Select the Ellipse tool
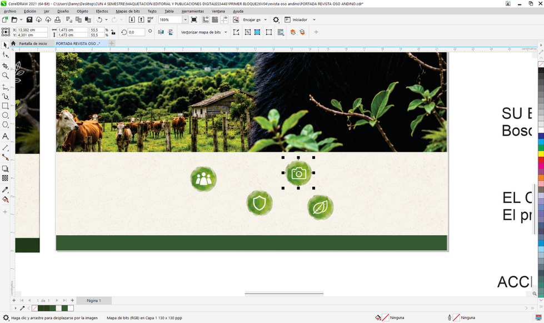Screen dimensions: 544x323 tap(5, 115)
